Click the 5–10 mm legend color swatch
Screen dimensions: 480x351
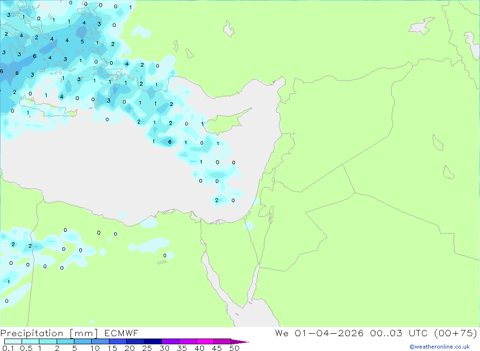(83, 341)
